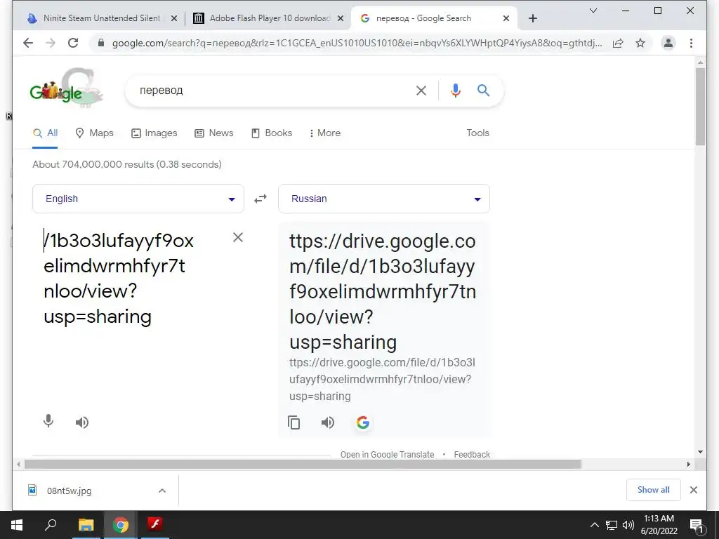Viewport: 719px width, 539px height.
Task: Open in Google Translate link
Action: 387,454
